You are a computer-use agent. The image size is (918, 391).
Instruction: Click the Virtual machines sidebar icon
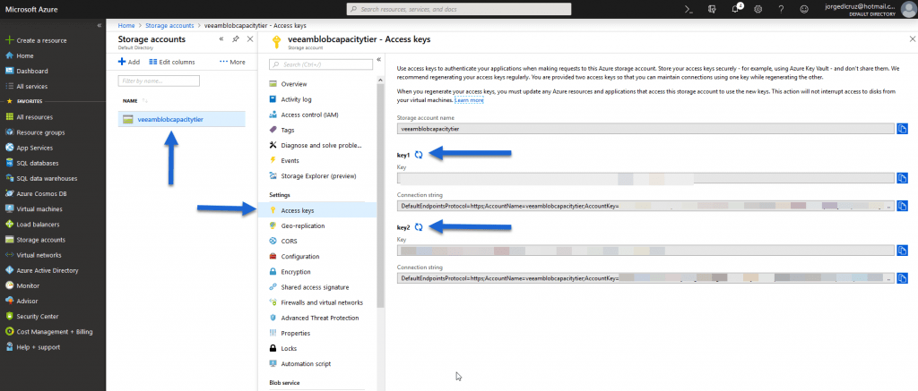coord(9,208)
